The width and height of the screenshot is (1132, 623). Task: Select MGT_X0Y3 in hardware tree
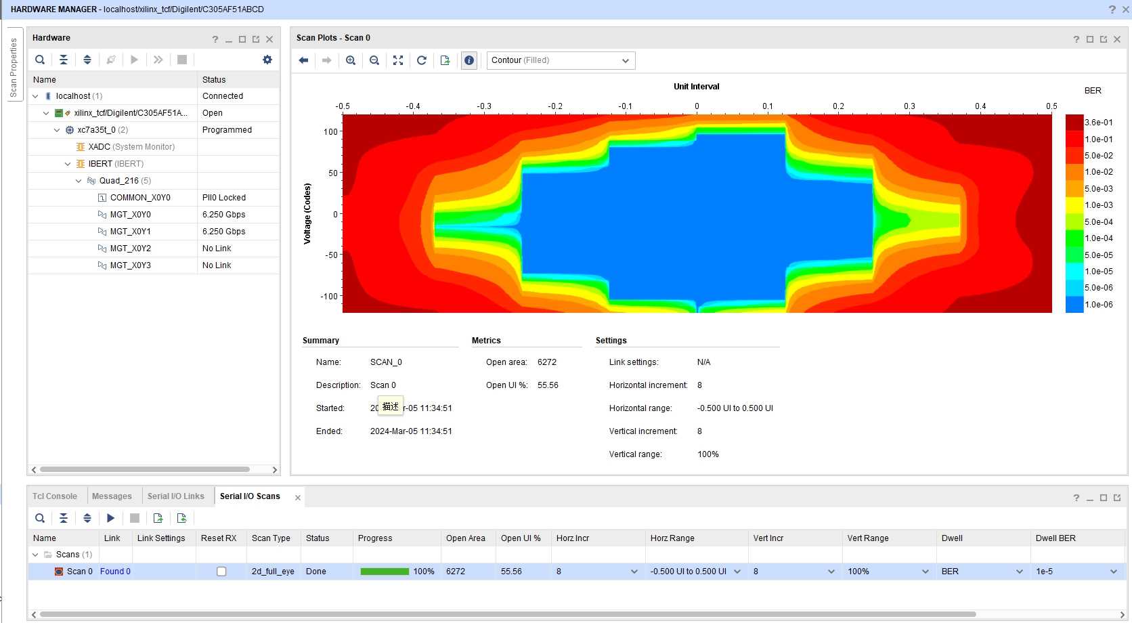pos(131,265)
